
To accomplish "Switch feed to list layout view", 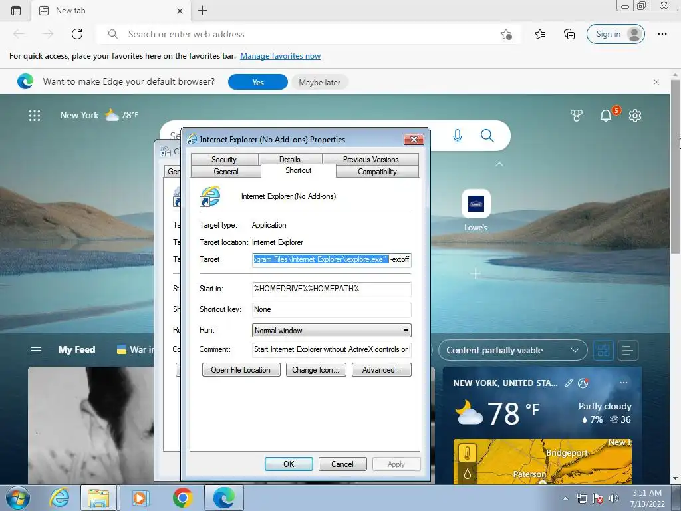I will pos(628,350).
